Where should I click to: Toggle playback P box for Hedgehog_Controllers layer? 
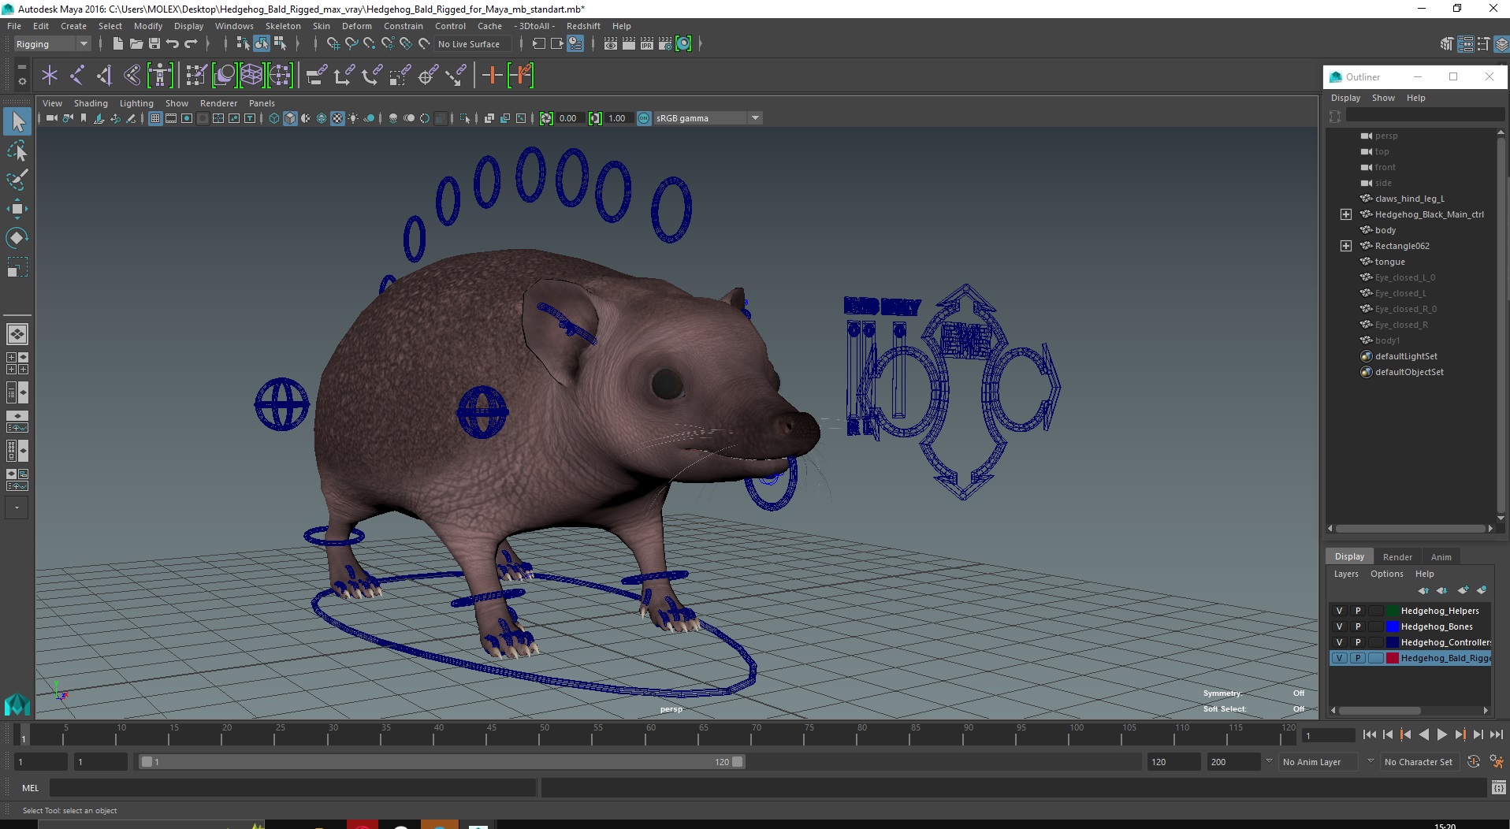(1357, 642)
